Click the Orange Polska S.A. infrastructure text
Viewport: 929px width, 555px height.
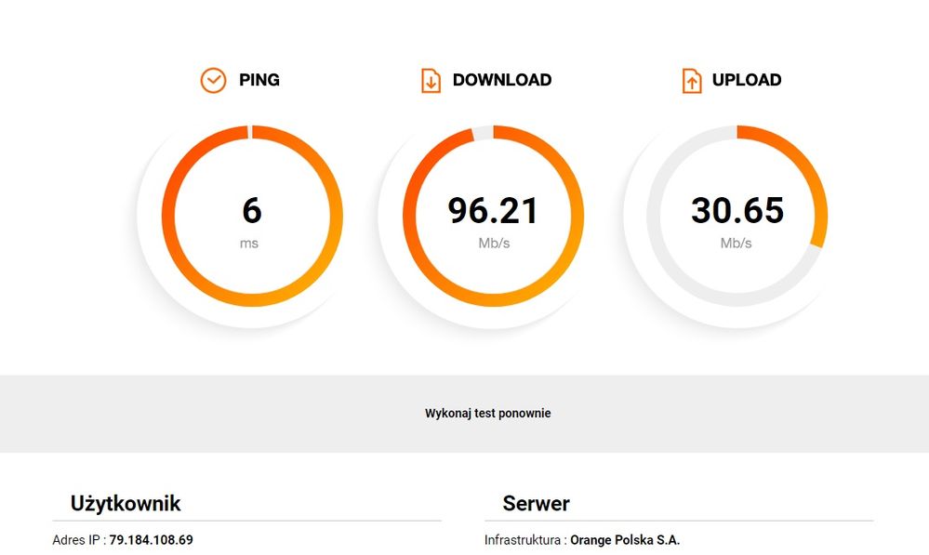point(625,540)
